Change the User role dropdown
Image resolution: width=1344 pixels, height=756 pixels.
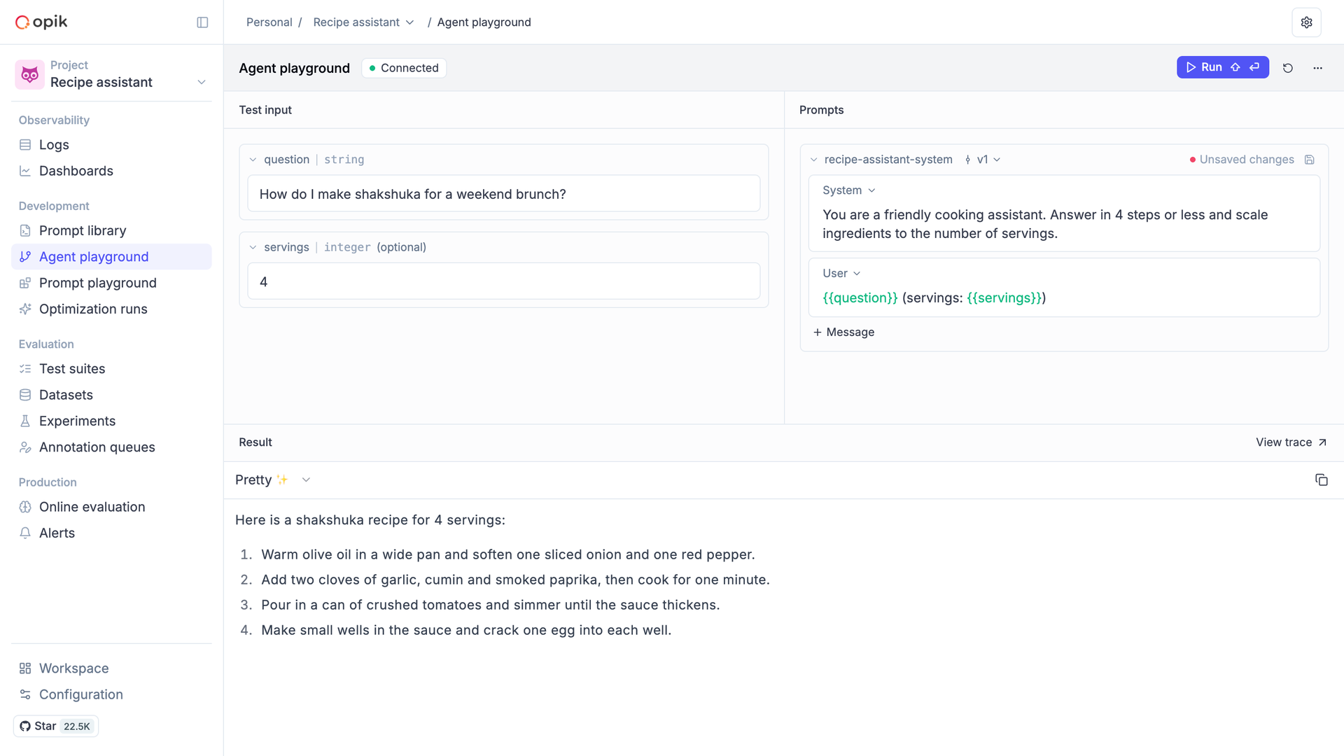coord(841,273)
